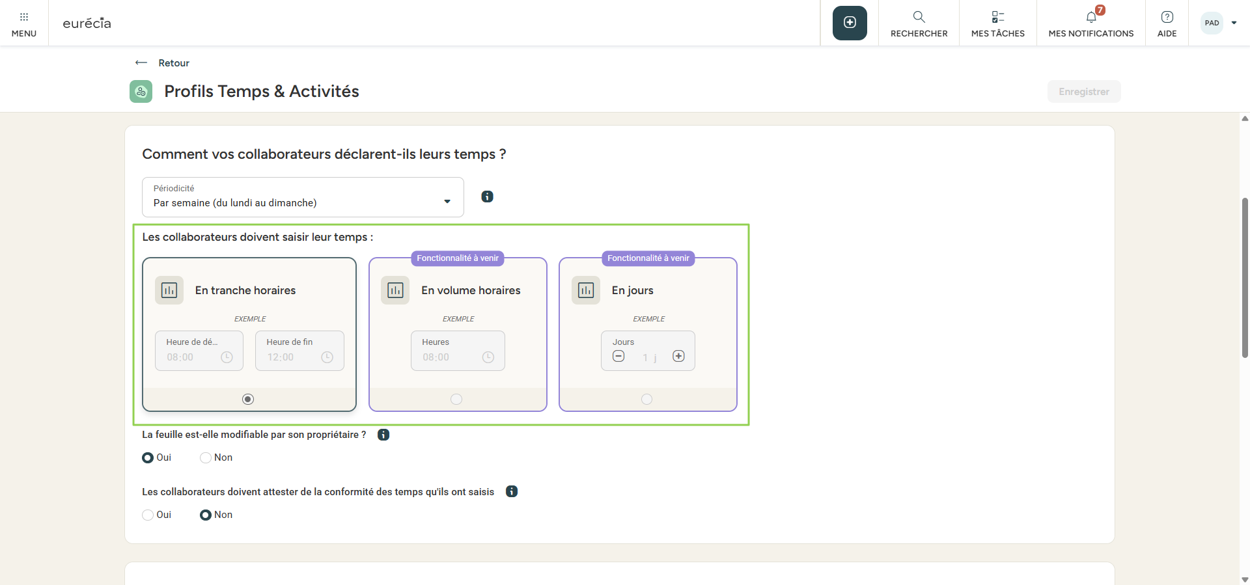The width and height of the screenshot is (1250, 585).
Task: Click the scrollbar down arrow
Action: 1245,579
